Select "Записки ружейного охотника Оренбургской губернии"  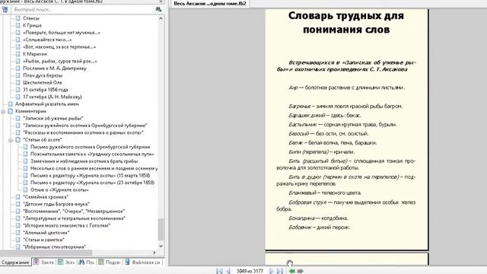click(85, 126)
